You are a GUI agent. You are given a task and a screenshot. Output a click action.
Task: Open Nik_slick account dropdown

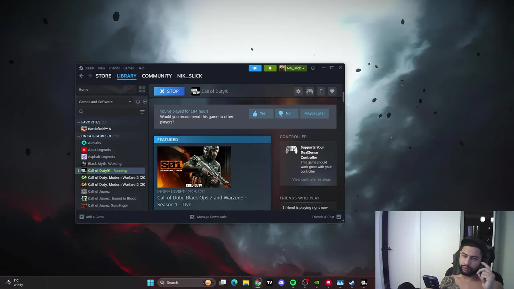pos(293,68)
